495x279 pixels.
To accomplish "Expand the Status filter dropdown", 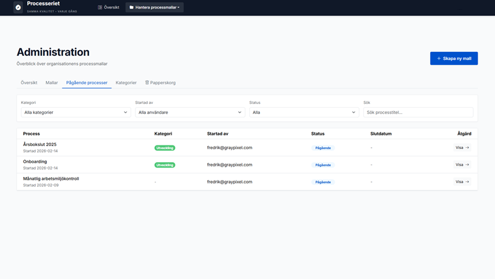I will (304, 113).
